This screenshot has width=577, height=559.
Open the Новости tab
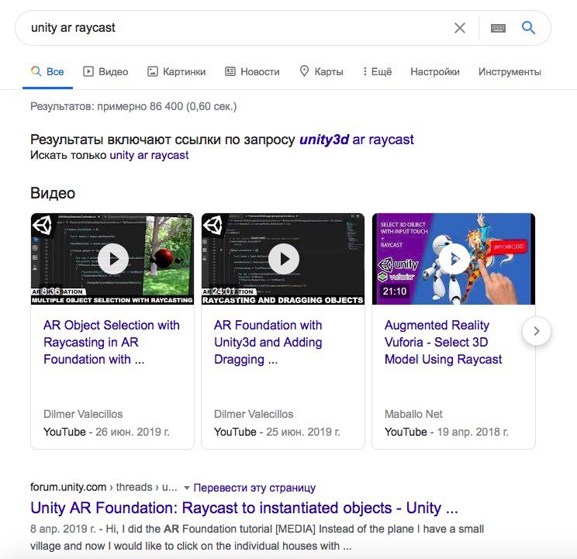coord(253,71)
